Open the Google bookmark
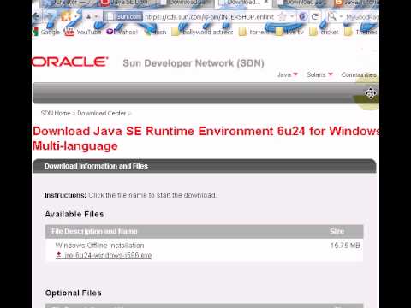Image resolution: width=411 pixels, height=308 pixels. pyautogui.click(x=46, y=32)
